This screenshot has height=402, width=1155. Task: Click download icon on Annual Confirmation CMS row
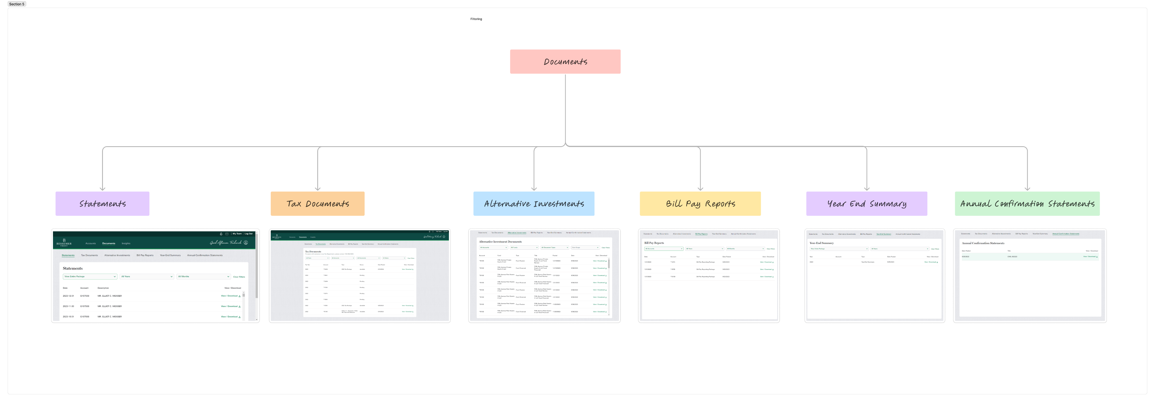(1097, 257)
